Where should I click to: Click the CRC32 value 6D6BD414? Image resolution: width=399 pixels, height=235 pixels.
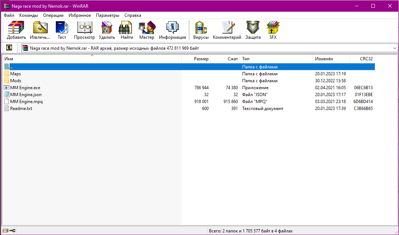[363, 102]
